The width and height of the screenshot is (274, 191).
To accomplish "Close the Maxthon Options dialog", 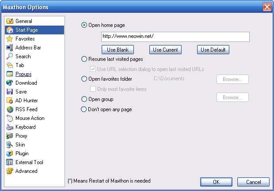I will click(267, 7).
